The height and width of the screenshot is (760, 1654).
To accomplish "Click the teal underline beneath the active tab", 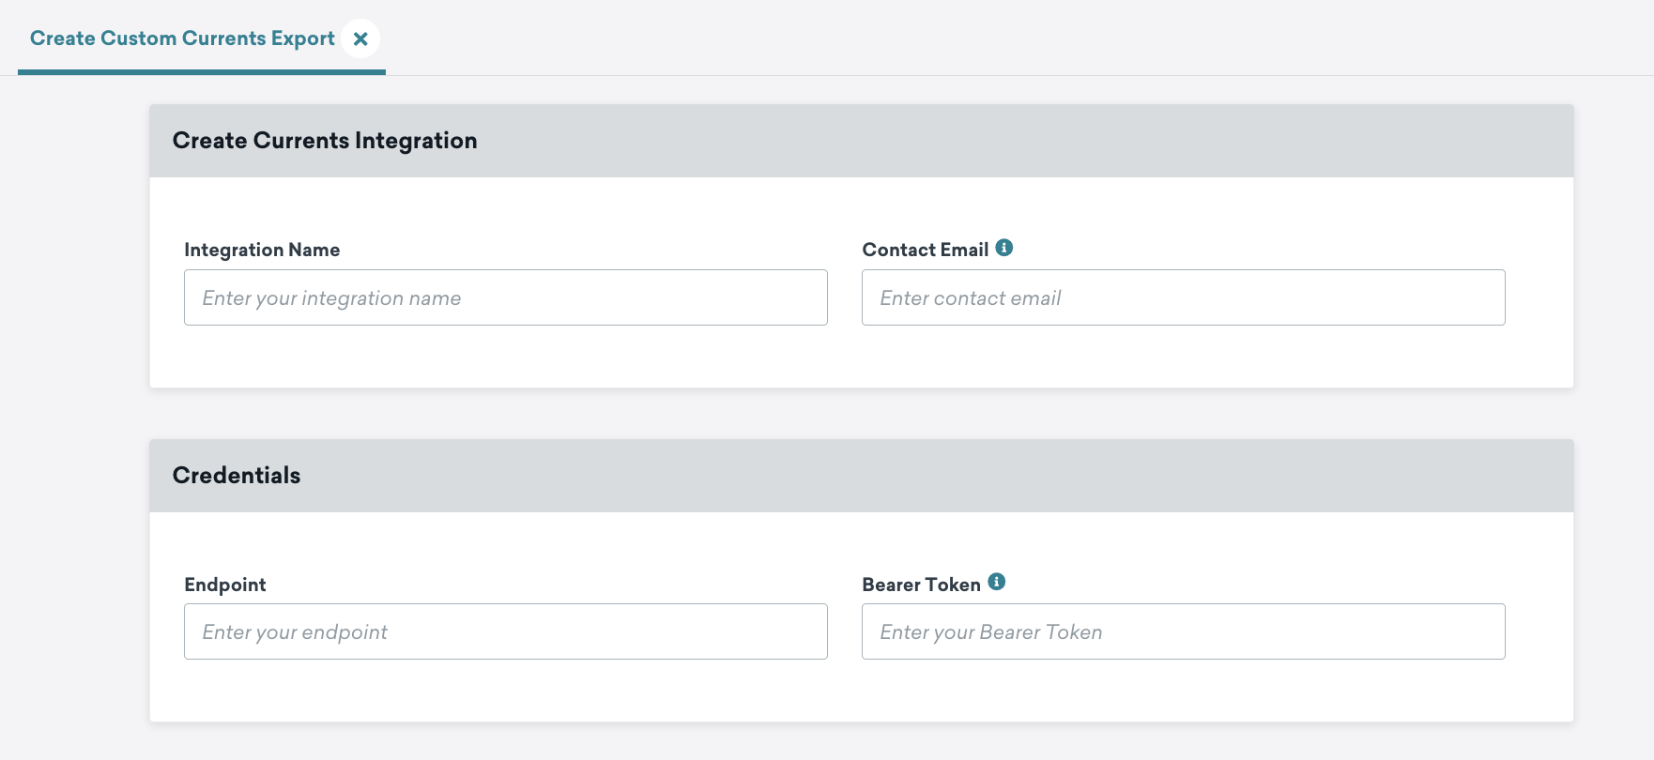I will click(x=201, y=72).
